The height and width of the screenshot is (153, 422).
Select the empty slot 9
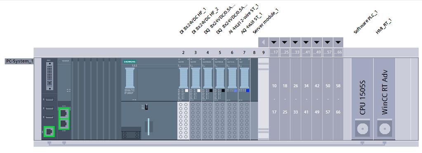(x=264, y=99)
